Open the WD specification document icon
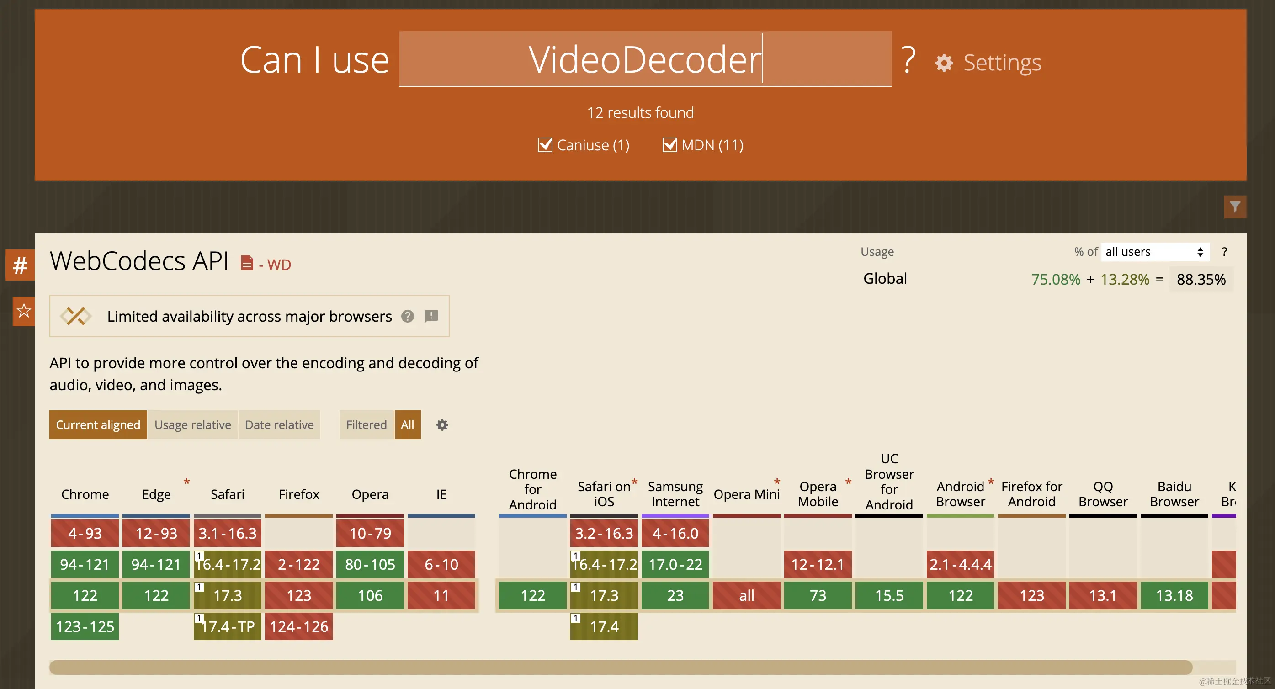The image size is (1275, 689). (247, 263)
